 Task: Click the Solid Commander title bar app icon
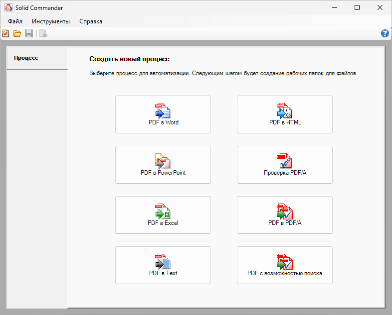[8, 7]
